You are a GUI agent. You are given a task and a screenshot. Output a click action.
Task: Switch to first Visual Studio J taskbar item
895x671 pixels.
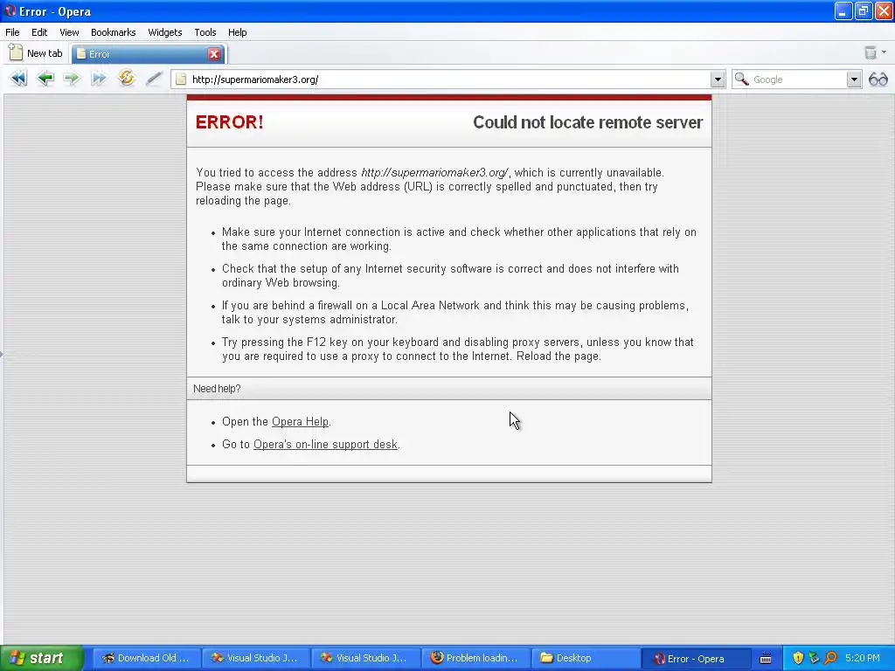256,658
